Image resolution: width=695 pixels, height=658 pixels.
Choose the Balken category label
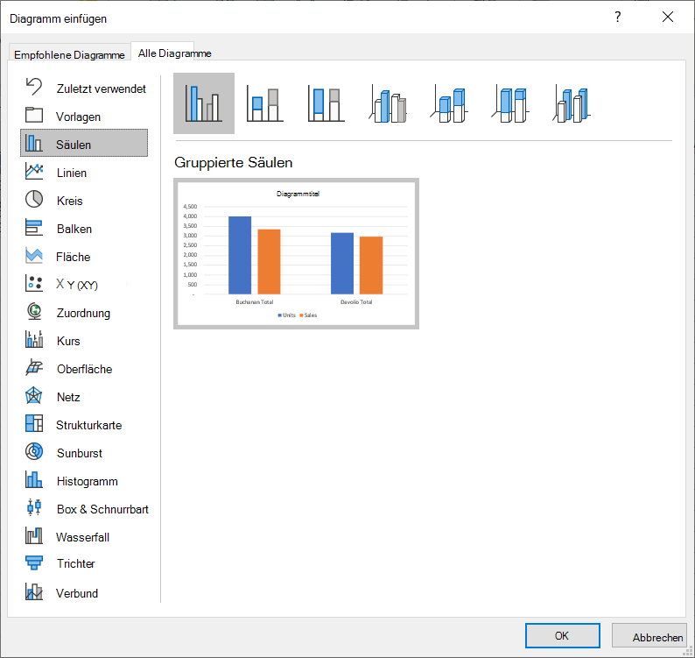tap(74, 229)
